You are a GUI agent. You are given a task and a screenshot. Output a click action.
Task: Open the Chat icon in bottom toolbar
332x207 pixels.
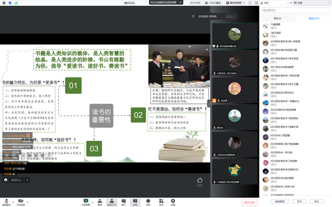[123, 201]
